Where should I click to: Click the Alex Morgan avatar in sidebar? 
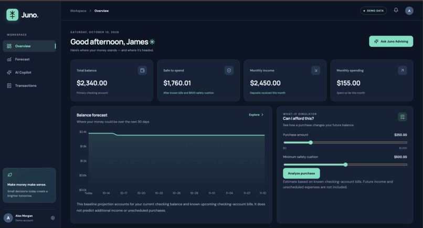tap(8, 217)
